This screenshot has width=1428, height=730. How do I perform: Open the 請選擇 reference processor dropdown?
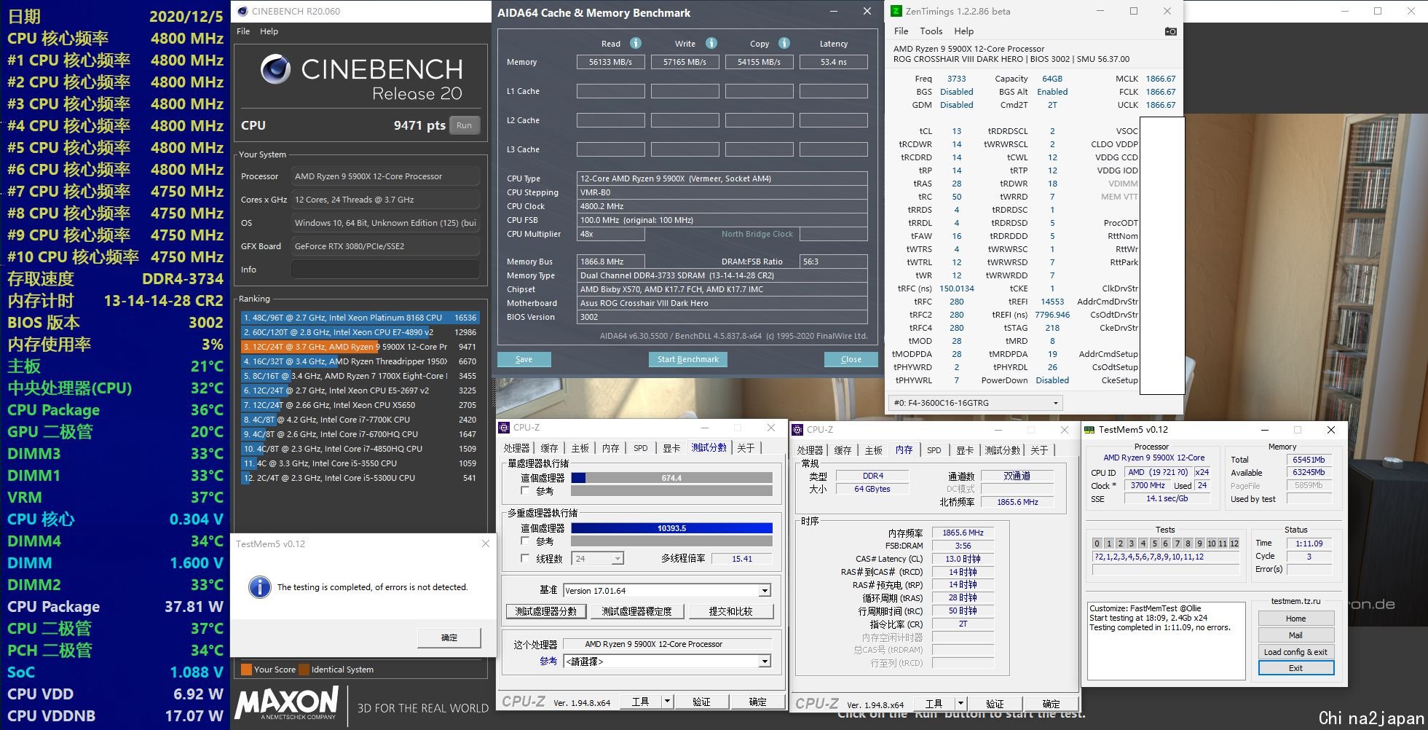(x=667, y=662)
